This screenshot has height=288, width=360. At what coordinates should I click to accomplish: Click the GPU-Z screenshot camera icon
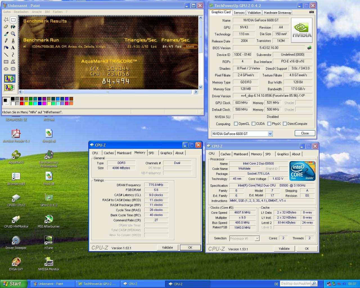311,12
